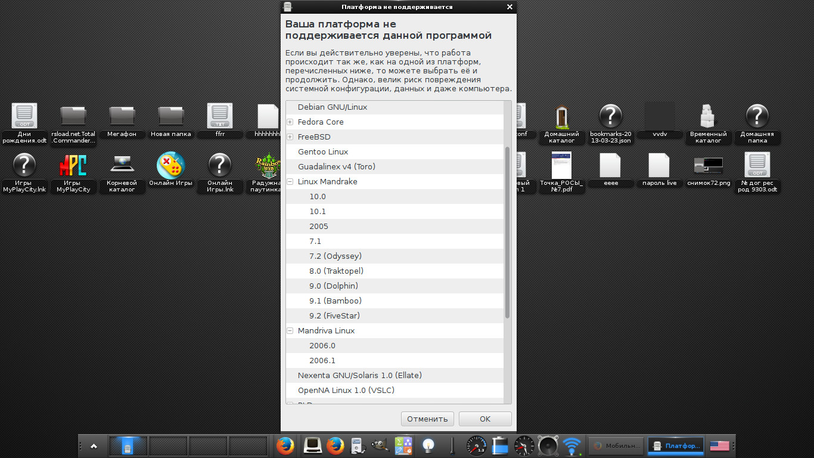814x458 pixels.
Task: Select 9.1 (Bamboo) entry
Action: point(394,301)
